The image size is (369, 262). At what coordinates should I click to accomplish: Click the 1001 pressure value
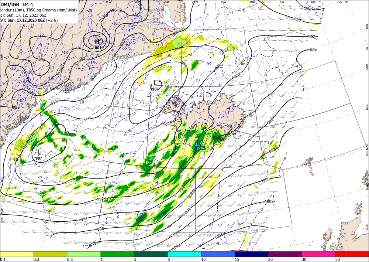coord(97,48)
